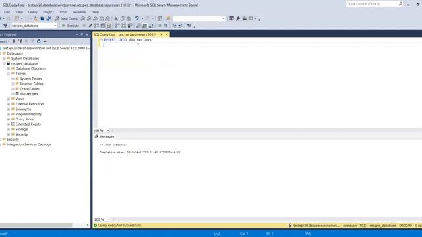This screenshot has height=237, width=422.
Task: Click the Refresh icon in Object Explorer
Action: coord(39,41)
